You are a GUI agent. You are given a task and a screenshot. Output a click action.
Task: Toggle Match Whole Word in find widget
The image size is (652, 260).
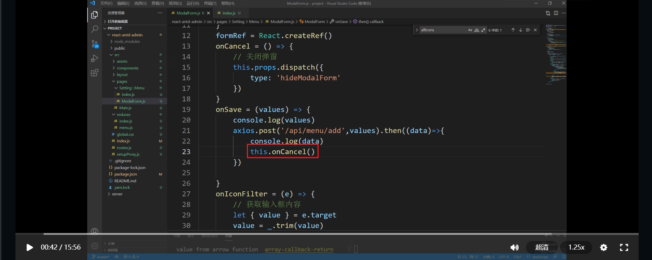476,30
